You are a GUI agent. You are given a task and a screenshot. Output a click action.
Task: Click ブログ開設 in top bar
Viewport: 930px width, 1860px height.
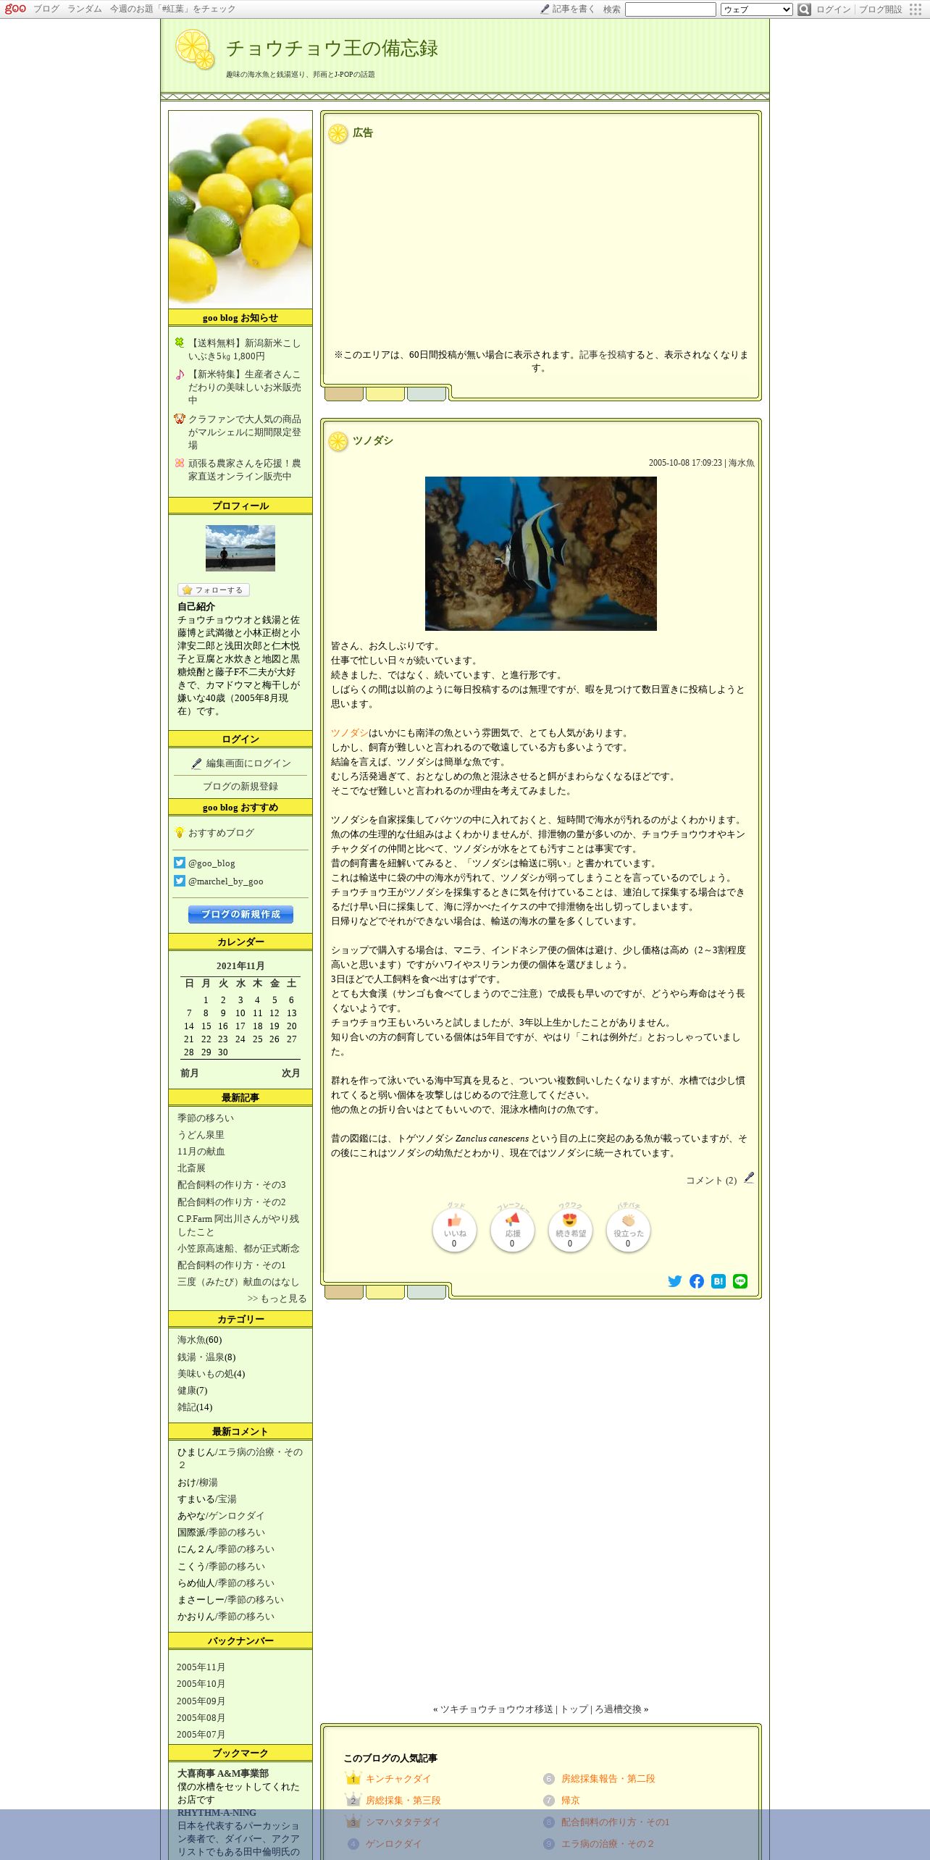[881, 9]
